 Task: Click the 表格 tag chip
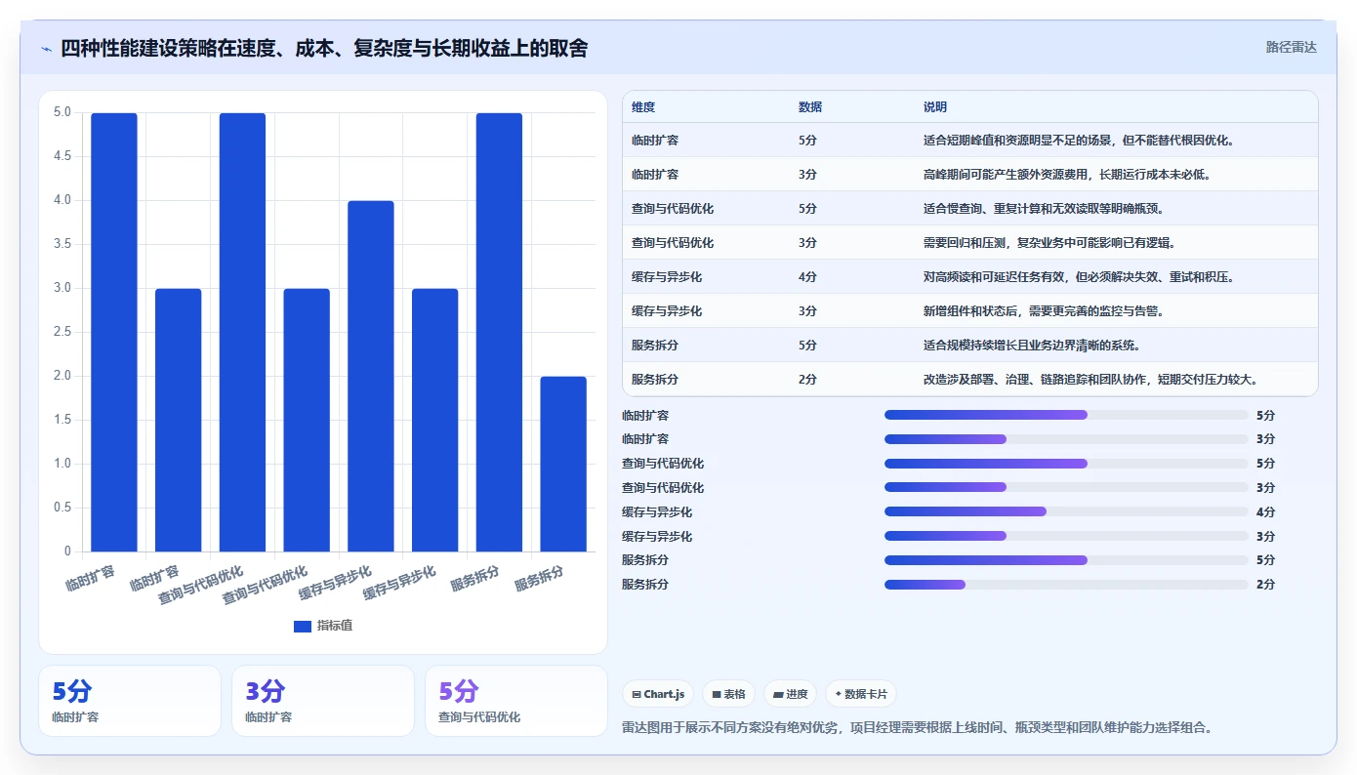click(728, 694)
